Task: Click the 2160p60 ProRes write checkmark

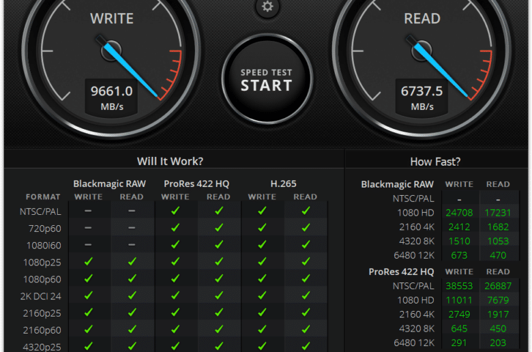Action: tap(175, 329)
